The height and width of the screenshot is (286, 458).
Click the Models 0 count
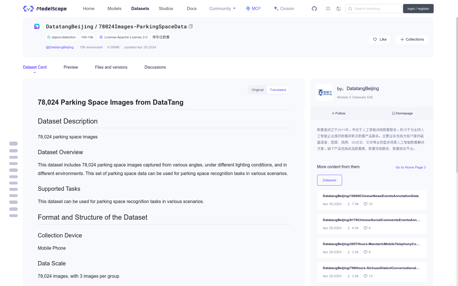344,97
